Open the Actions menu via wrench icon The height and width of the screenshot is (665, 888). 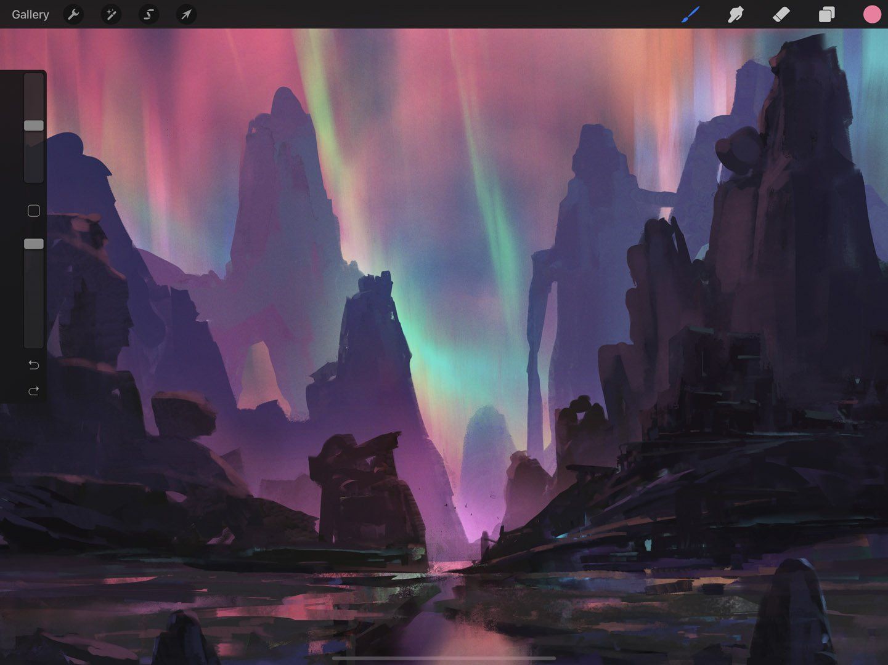point(73,14)
